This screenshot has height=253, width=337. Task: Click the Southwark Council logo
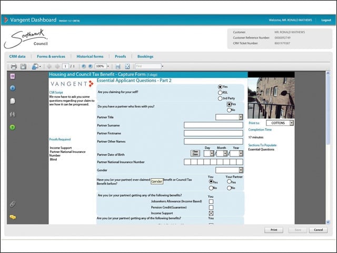(26, 38)
